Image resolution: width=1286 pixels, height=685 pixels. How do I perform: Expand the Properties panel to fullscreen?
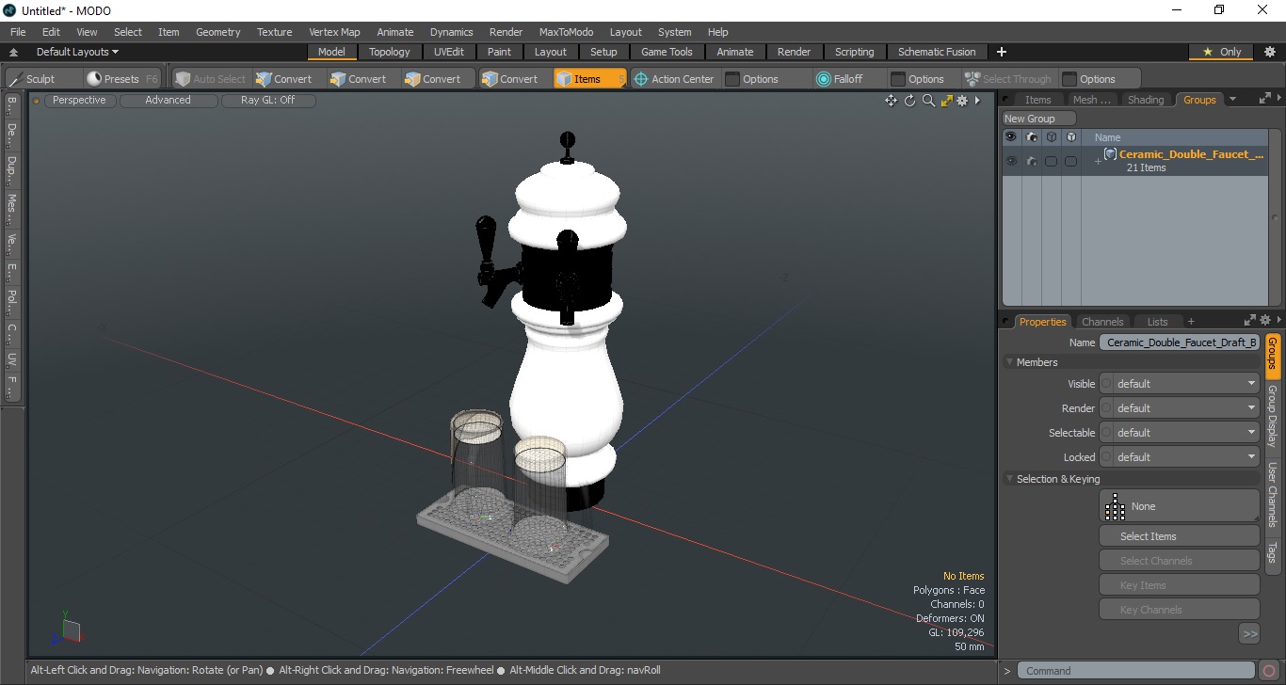click(1250, 321)
